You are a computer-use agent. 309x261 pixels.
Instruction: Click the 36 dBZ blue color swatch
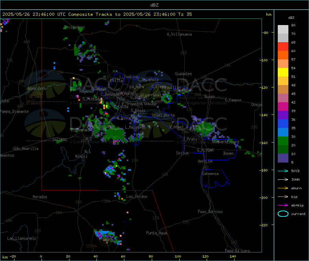pyautogui.click(x=283, y=123)
